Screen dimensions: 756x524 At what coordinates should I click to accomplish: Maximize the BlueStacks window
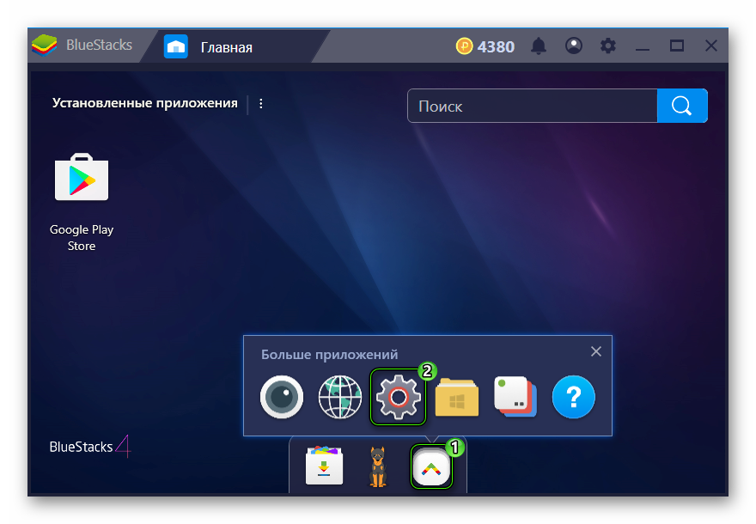(x=677, y=46)
